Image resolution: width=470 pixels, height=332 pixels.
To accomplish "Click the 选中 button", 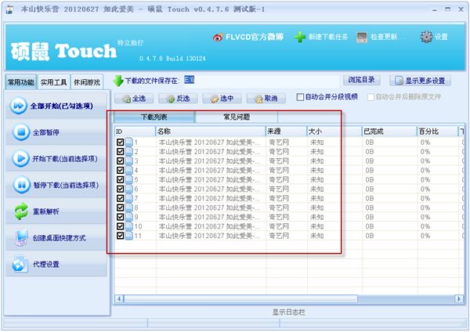I will (222, 99).
